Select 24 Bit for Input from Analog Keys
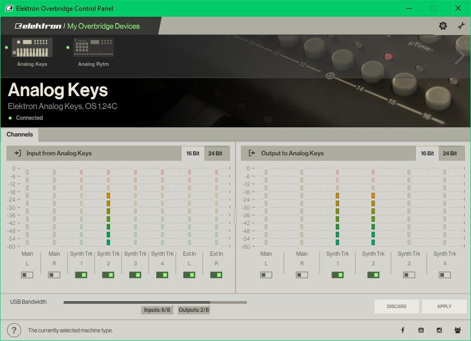Screen dimensions: 471x341 click(215, 153)
